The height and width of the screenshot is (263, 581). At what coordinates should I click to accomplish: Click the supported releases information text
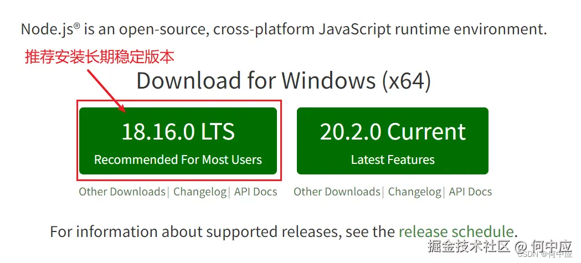click(x=222, y=231)
